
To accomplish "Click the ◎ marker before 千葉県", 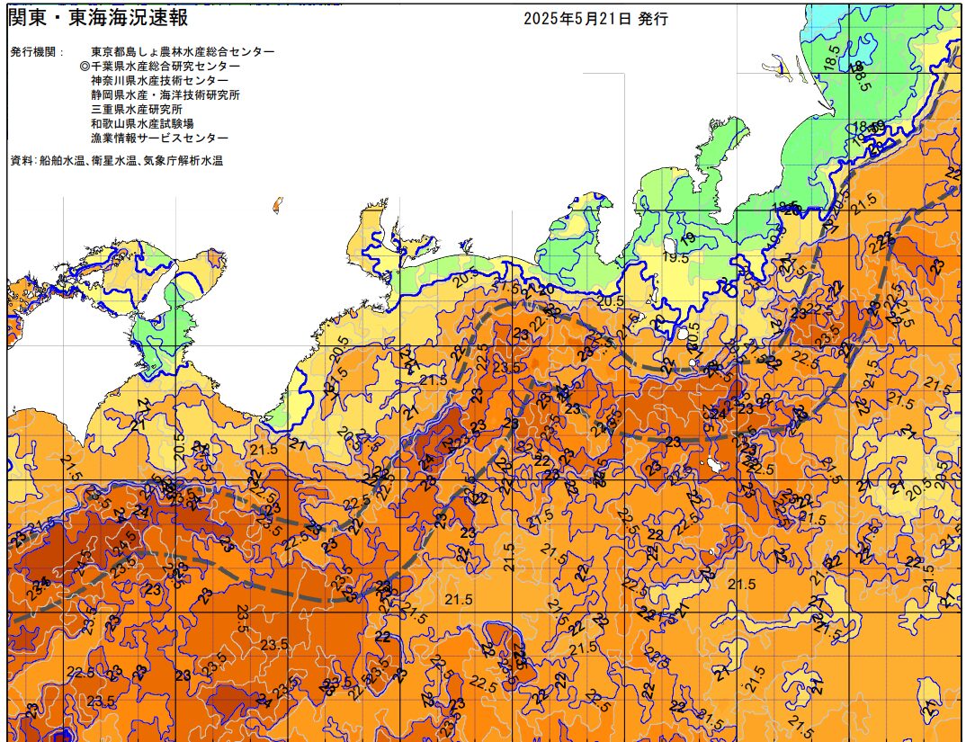I will (85, 67).
